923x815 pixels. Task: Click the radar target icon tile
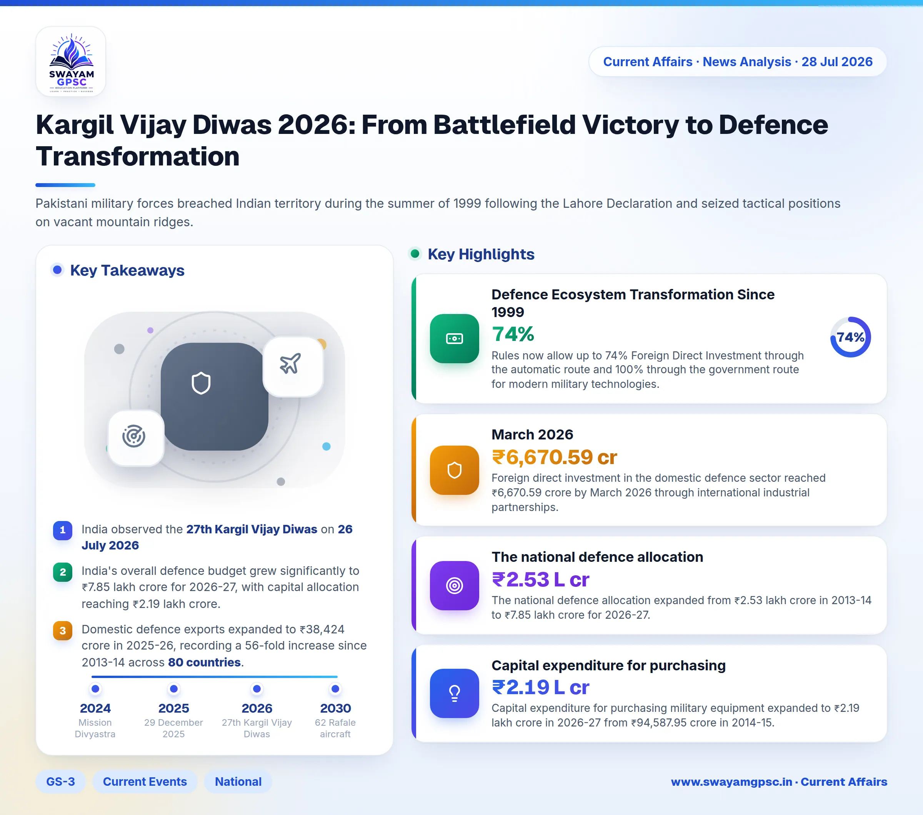(x=135, y=438)
